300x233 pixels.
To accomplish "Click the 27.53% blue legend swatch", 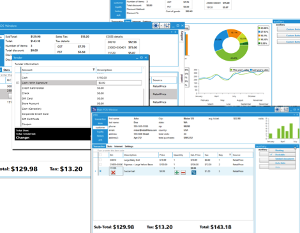I will click(259, 32).
